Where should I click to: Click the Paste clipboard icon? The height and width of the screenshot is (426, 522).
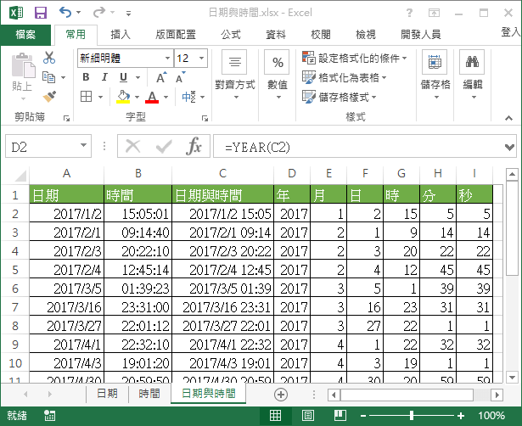(x=23, y=65)
